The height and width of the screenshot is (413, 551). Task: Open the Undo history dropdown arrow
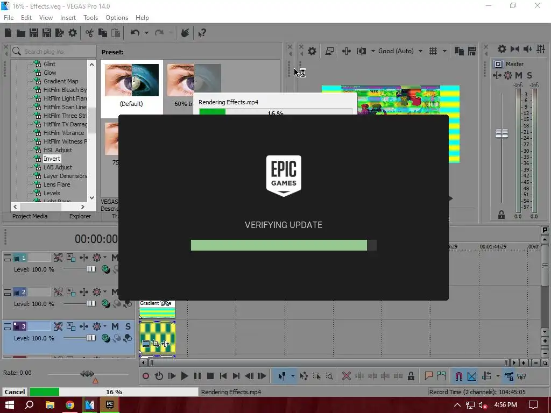(x=146, y=33)
